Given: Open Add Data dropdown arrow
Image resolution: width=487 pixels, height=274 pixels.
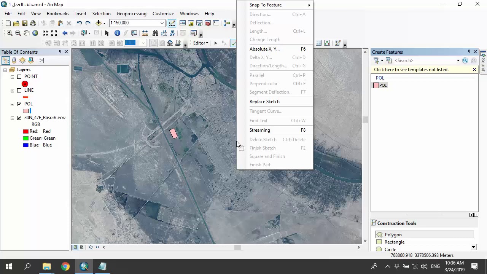Looking at the screenshot, I should tap(104, 23).
